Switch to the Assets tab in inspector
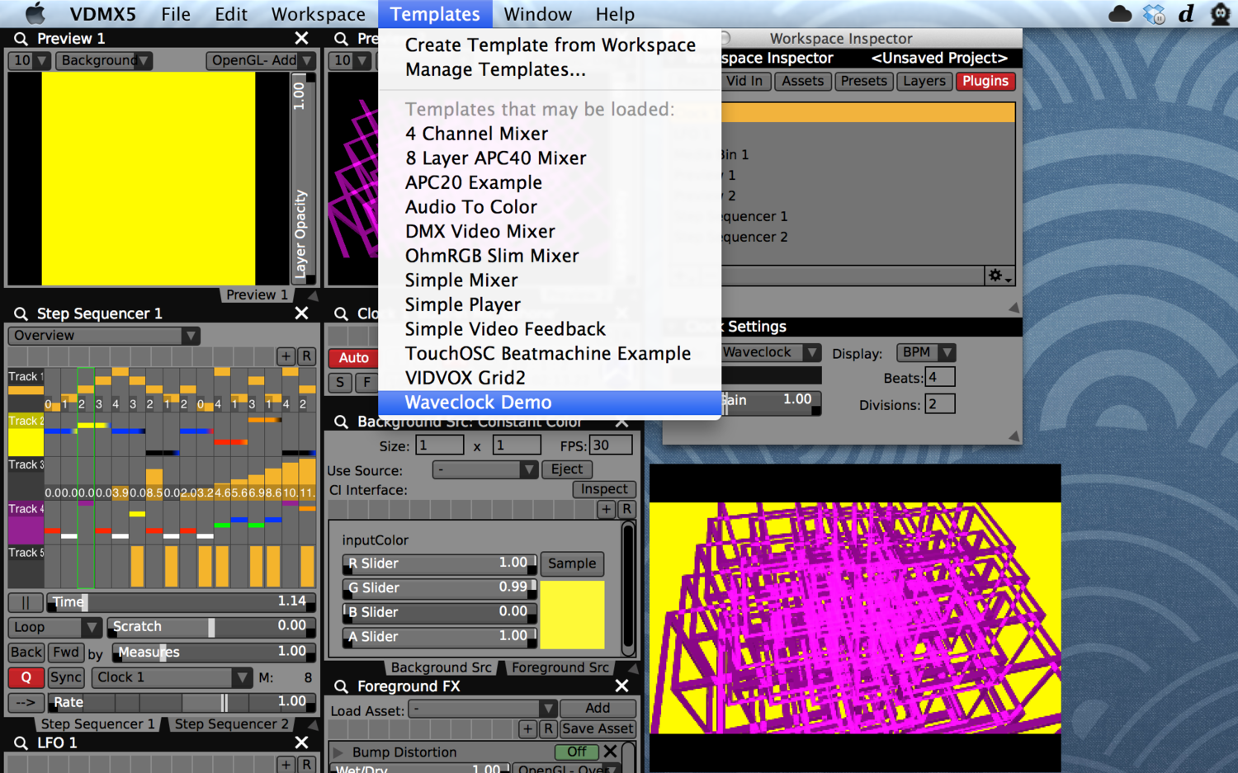The height and width of the screenshot is (773, 1238). (802, 81)
